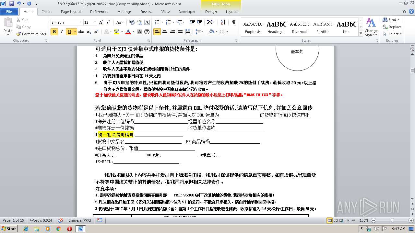Image resolution: width=415 pixels, height=233 pixels.
Task: Open the Borders dropdown arrow
Action: tap(227, 32)
